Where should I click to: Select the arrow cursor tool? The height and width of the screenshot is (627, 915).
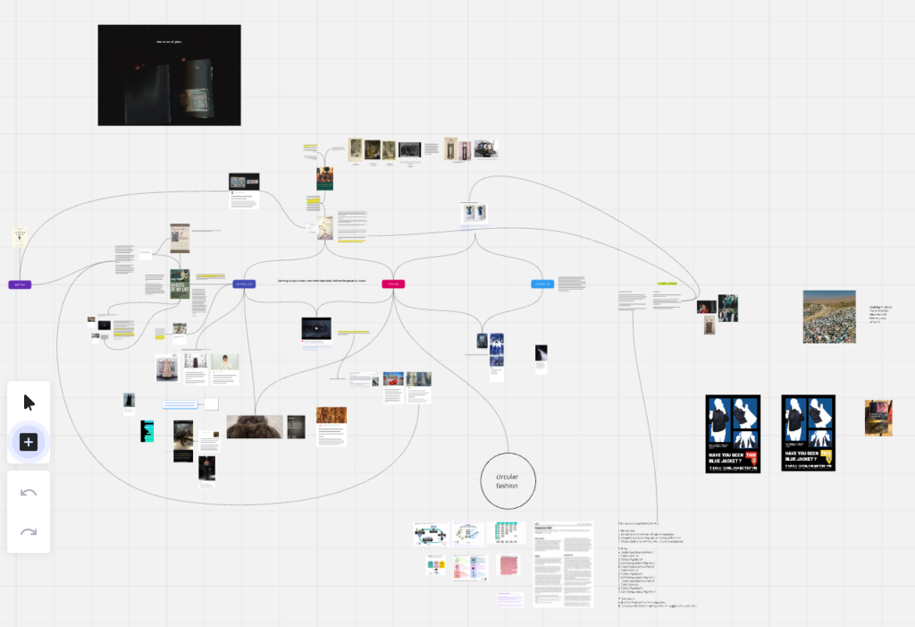coord(29,402)
